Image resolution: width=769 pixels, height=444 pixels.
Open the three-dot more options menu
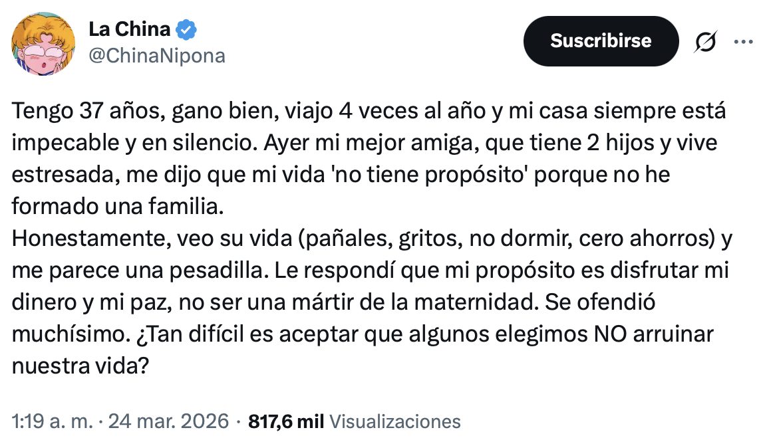click(x=742, y=41)
